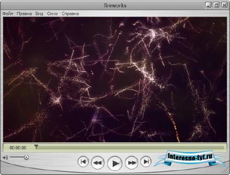The image size is (230, 175).
Task: Open the Вид menu
Action: click(x=39, y=14)
